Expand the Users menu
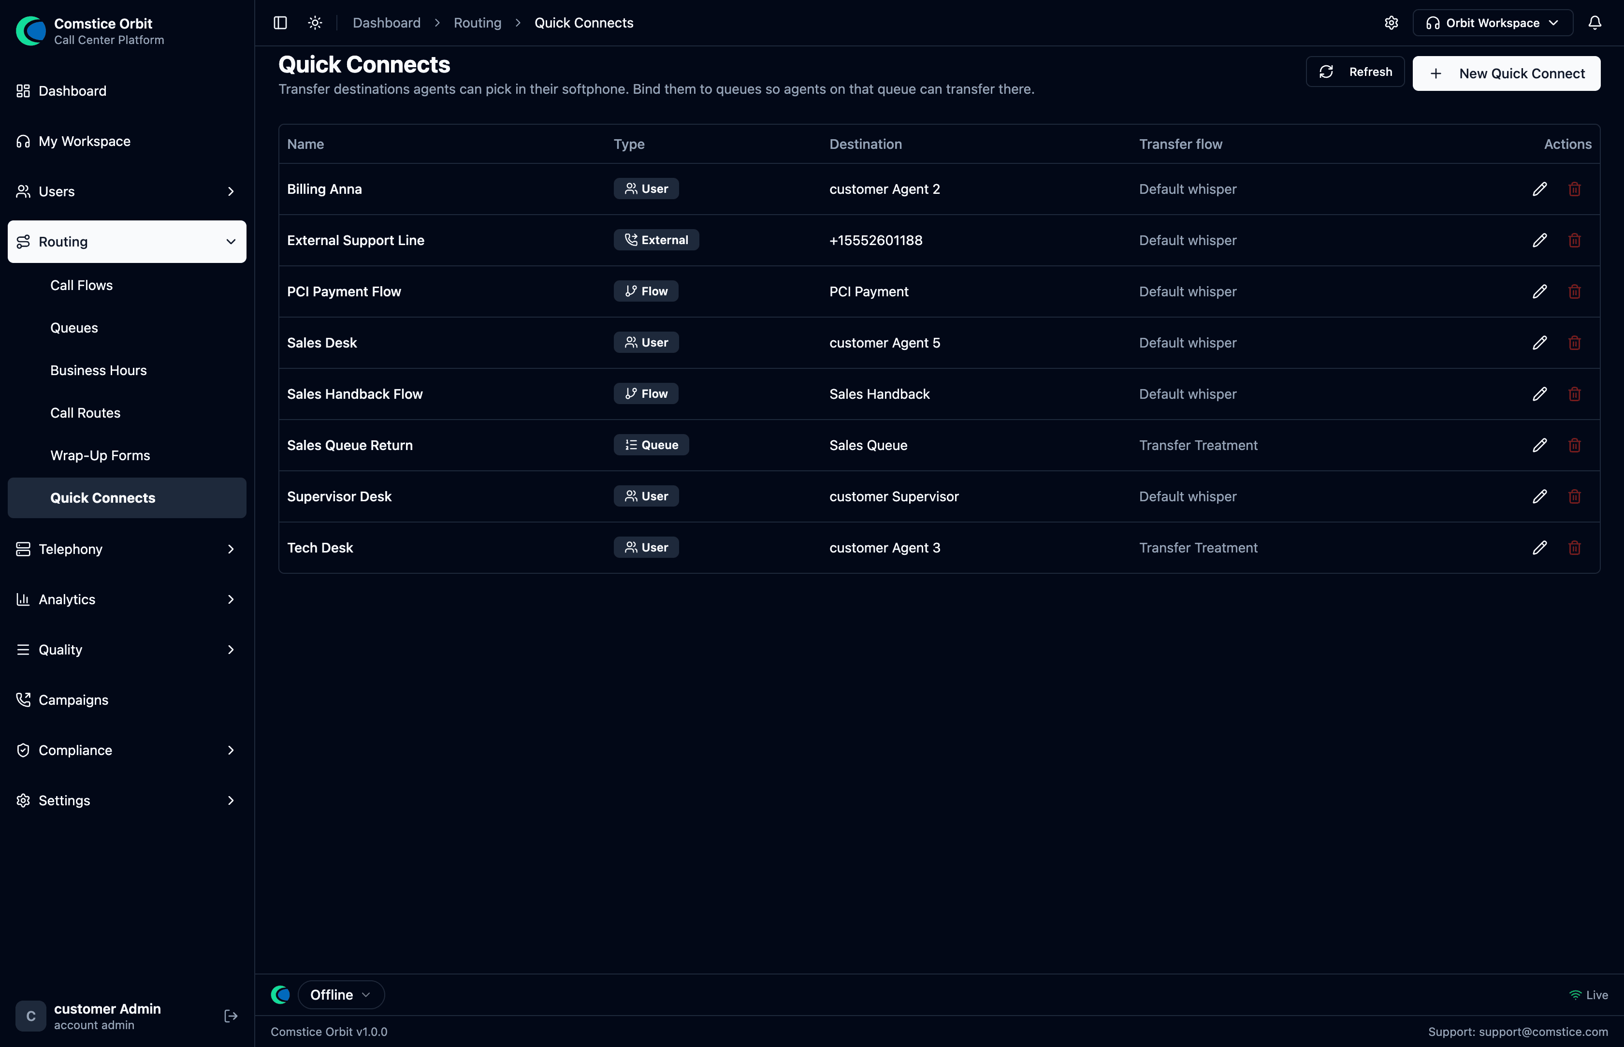The width and height of the screenshot is (1624, 1047). 127,192
